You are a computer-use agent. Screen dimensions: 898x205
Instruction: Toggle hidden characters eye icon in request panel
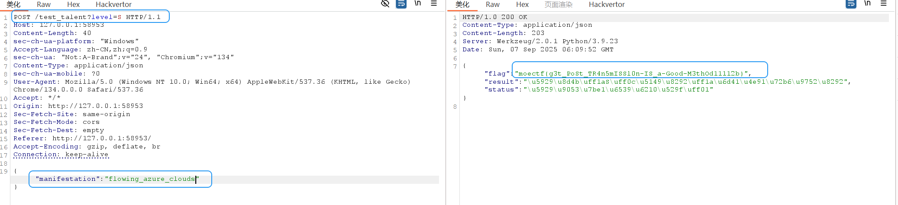pos(385,4)
